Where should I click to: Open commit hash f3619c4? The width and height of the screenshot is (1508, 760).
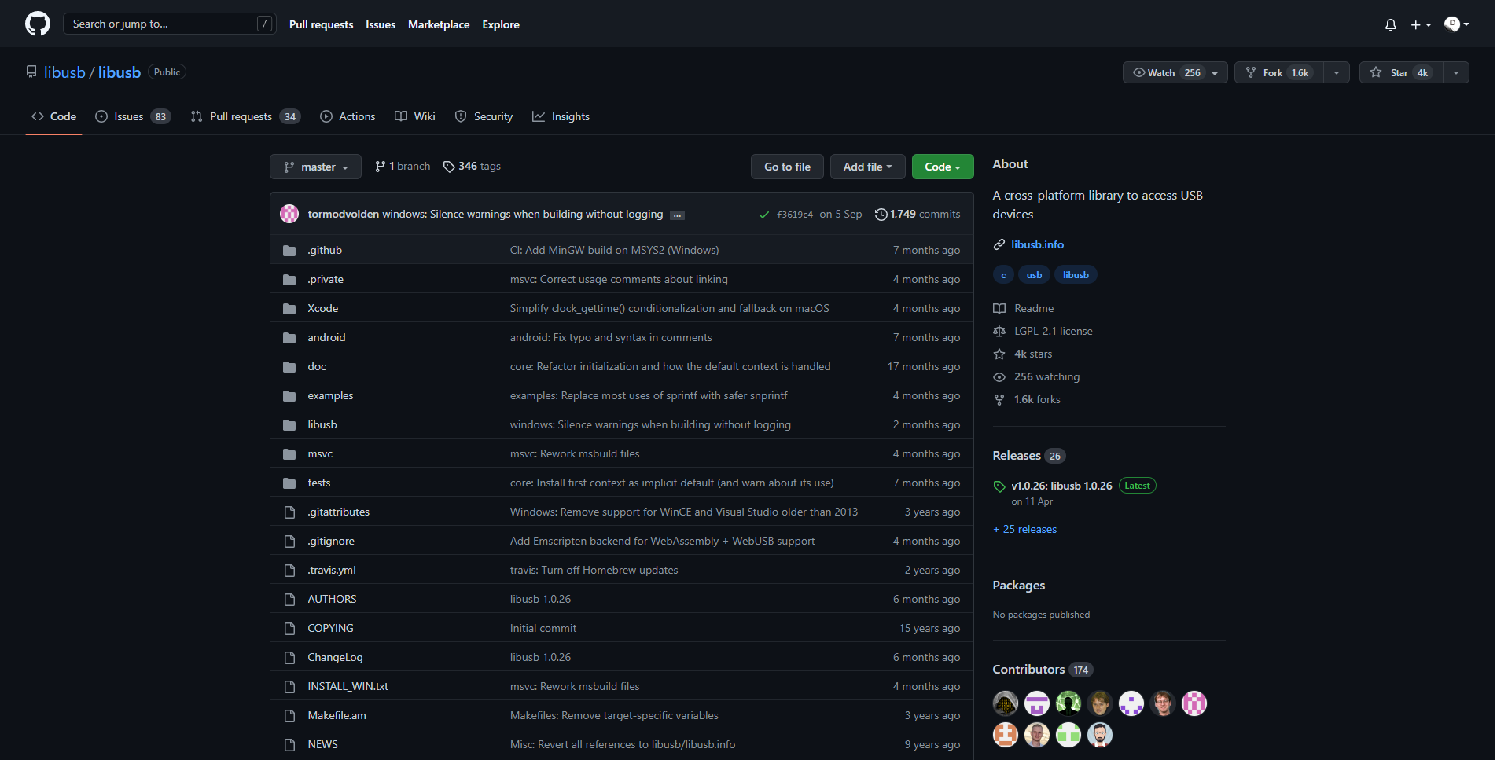pyautogui.click(x=795, y=215)
